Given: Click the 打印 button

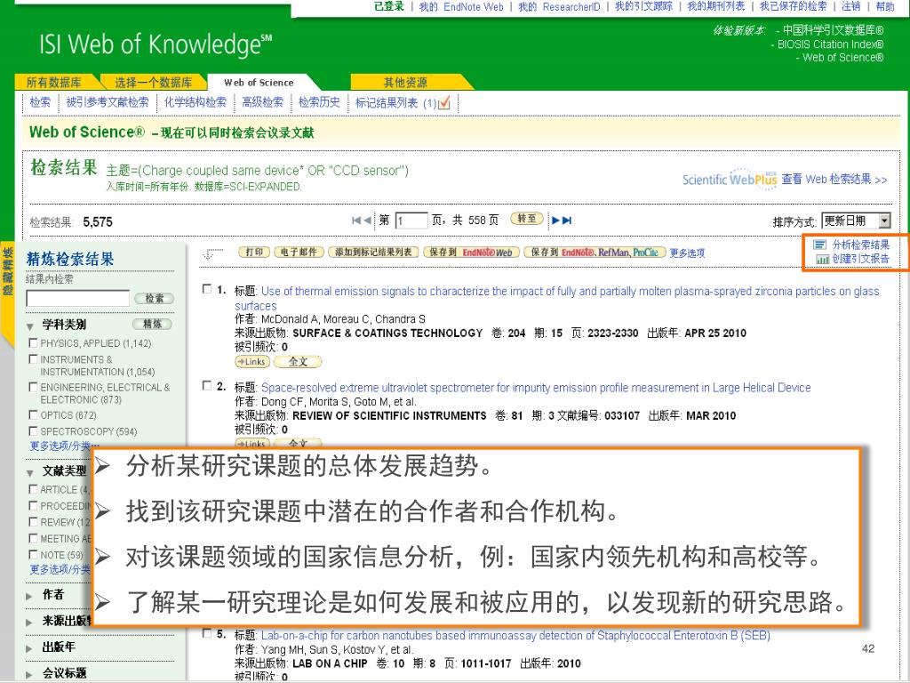Looking at the screenshot, I should click(254, 252).
